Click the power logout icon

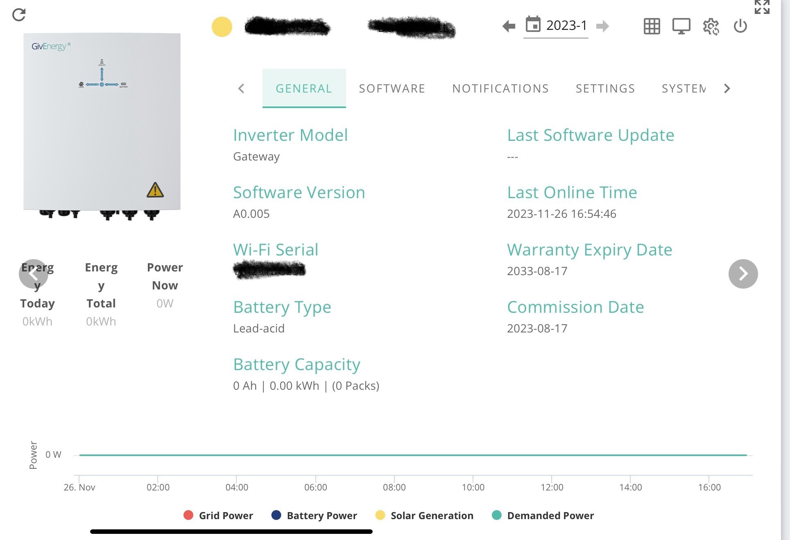pyautogui.click(x=740, y=26)
